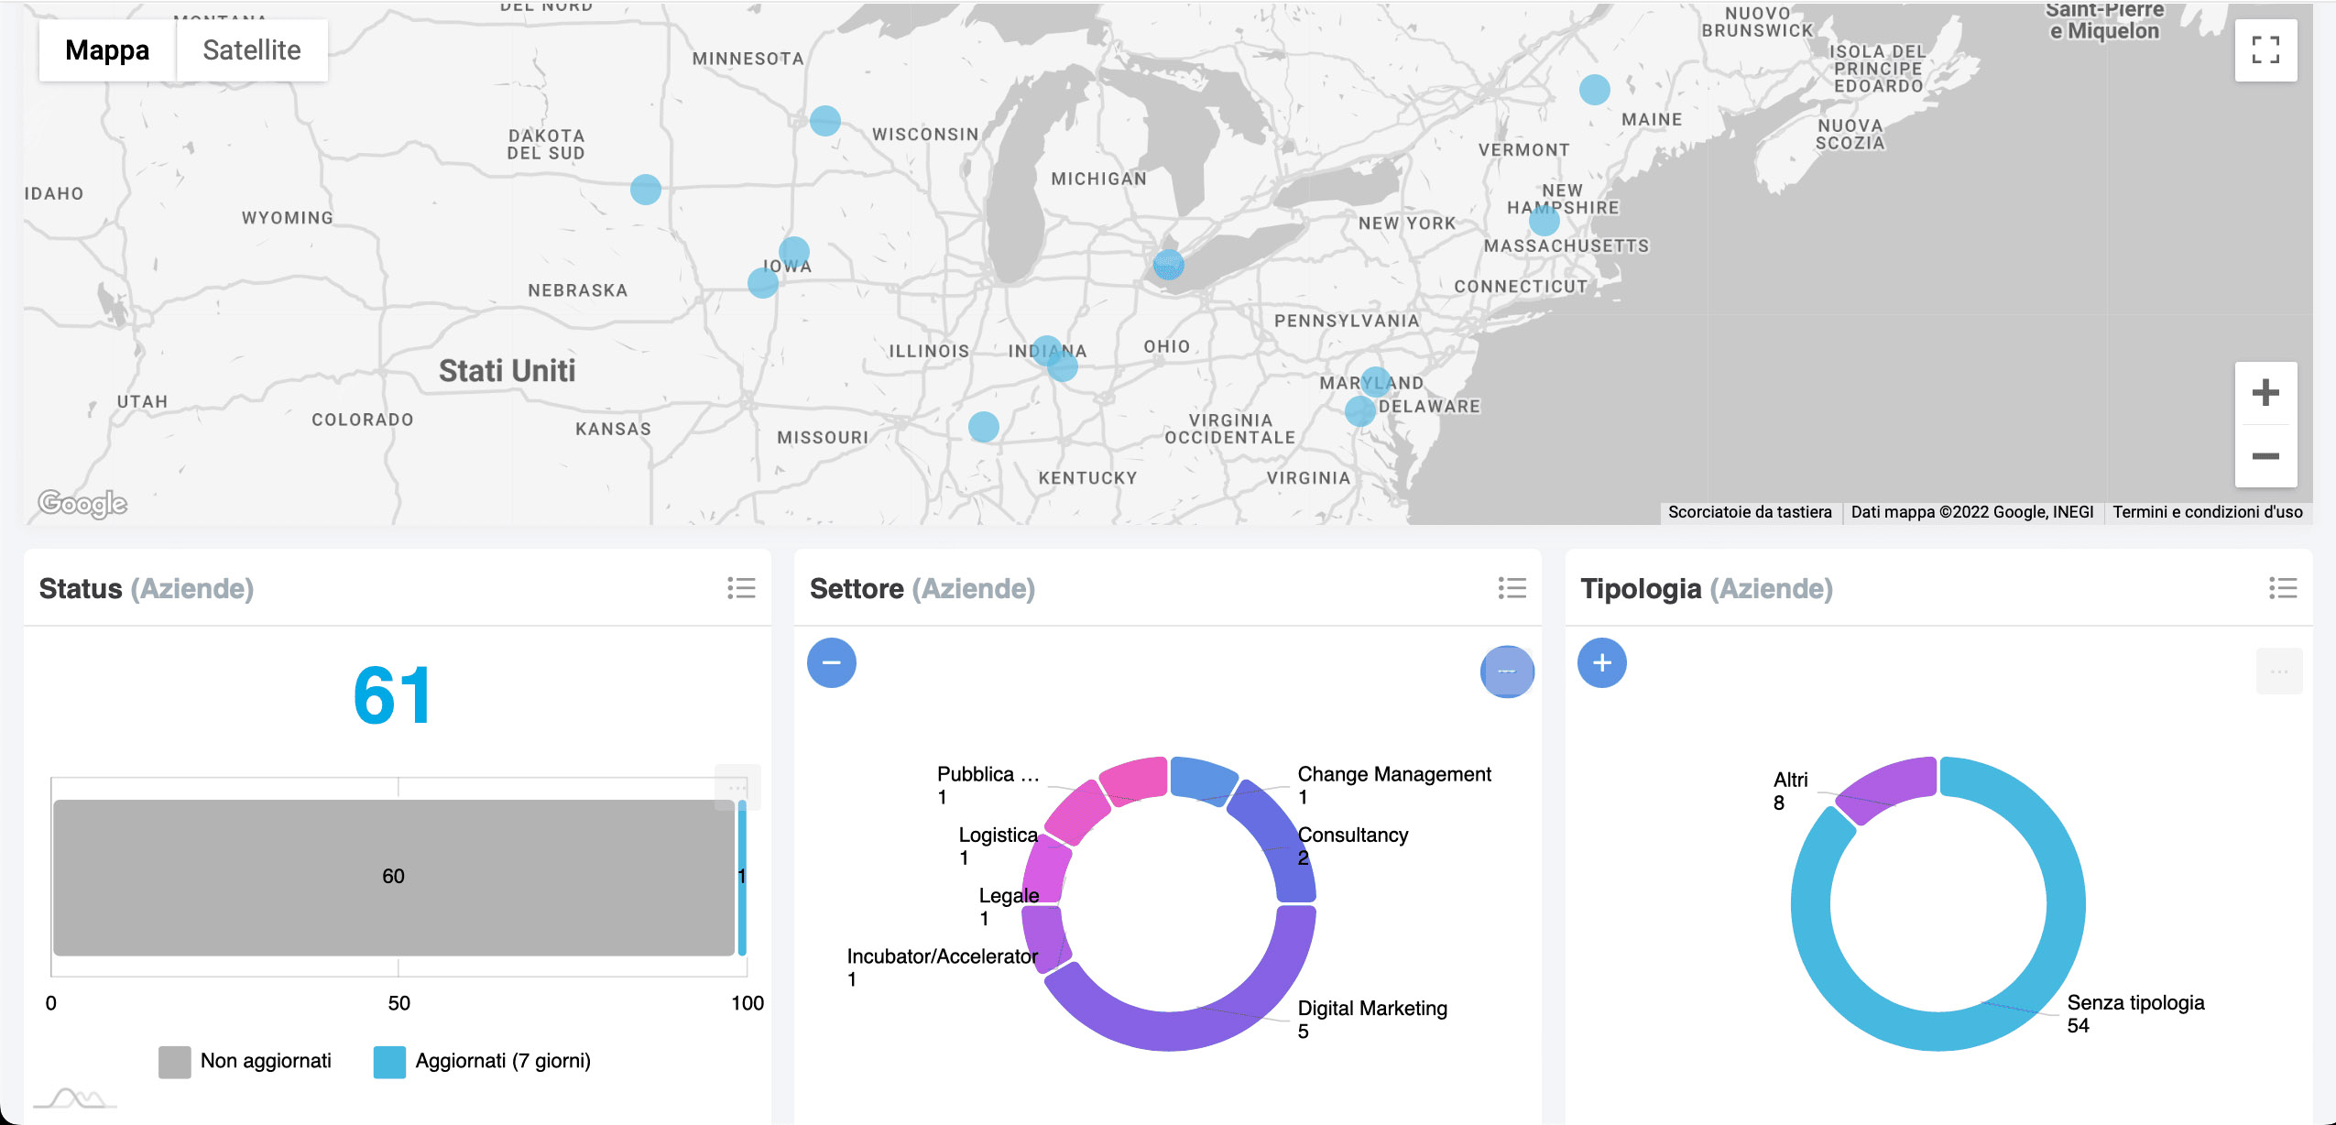Toggle Aggiornati (7 giorni) legend series

[x=483, y=1061]
